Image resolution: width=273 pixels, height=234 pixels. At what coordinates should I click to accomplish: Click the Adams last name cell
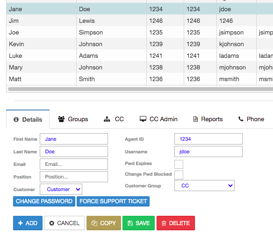click(111, 55)
